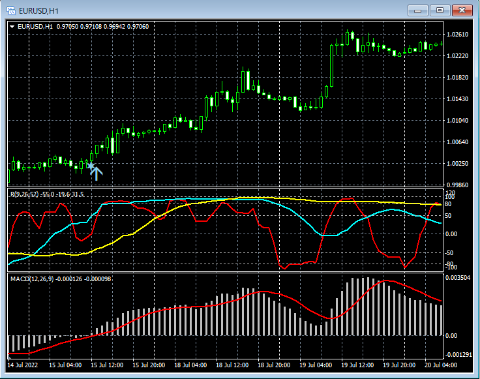Click the EURUSD,H1 OHLC label text
This screenshot has height=379, width=480.
(x=83, y=26)
